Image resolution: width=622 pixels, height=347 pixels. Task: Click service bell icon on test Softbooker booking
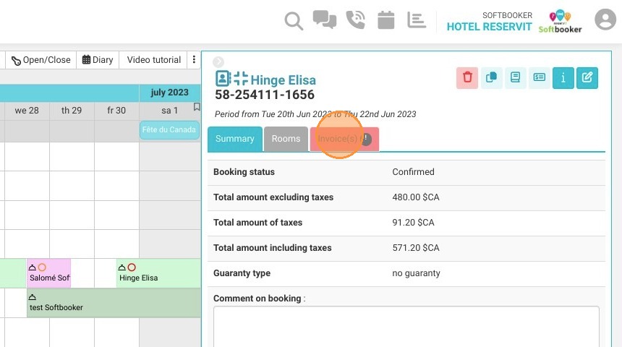[x=33, y=297]
